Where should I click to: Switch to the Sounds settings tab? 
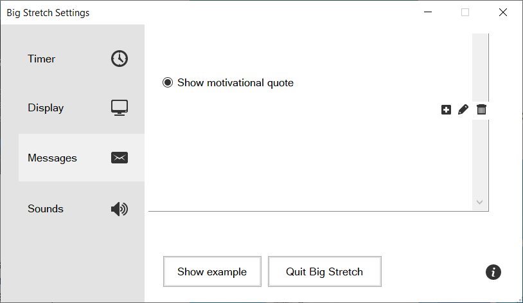click(82, 209)
